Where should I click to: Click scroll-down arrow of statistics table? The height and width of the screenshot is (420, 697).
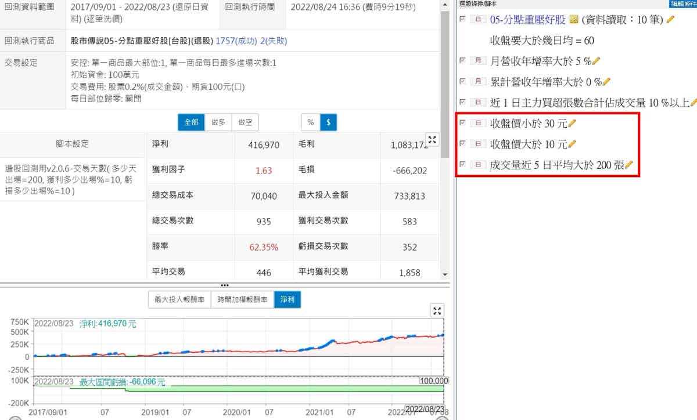pyautogui.click(x=445, y=274)
